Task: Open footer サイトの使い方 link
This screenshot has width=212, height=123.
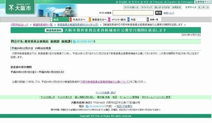Action: click(x=48, y=97)
